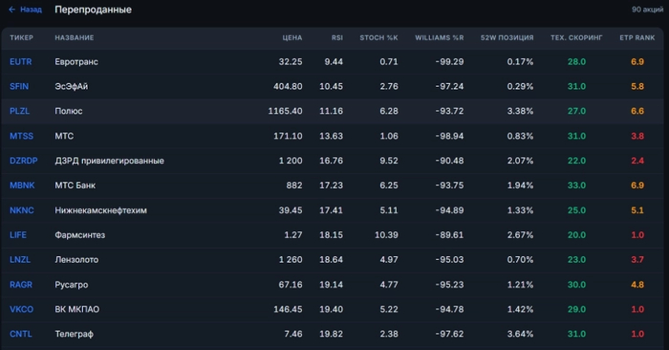Sort by WILLIAMS %R column header
The width and height of the screenshot is (669, 350).
(440, 37)
